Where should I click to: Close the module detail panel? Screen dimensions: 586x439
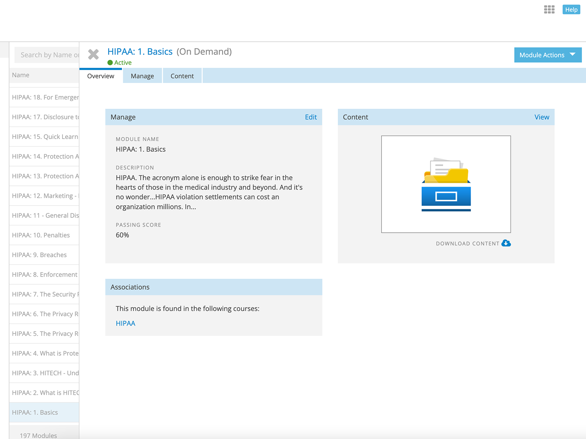[x=93, y=55]
